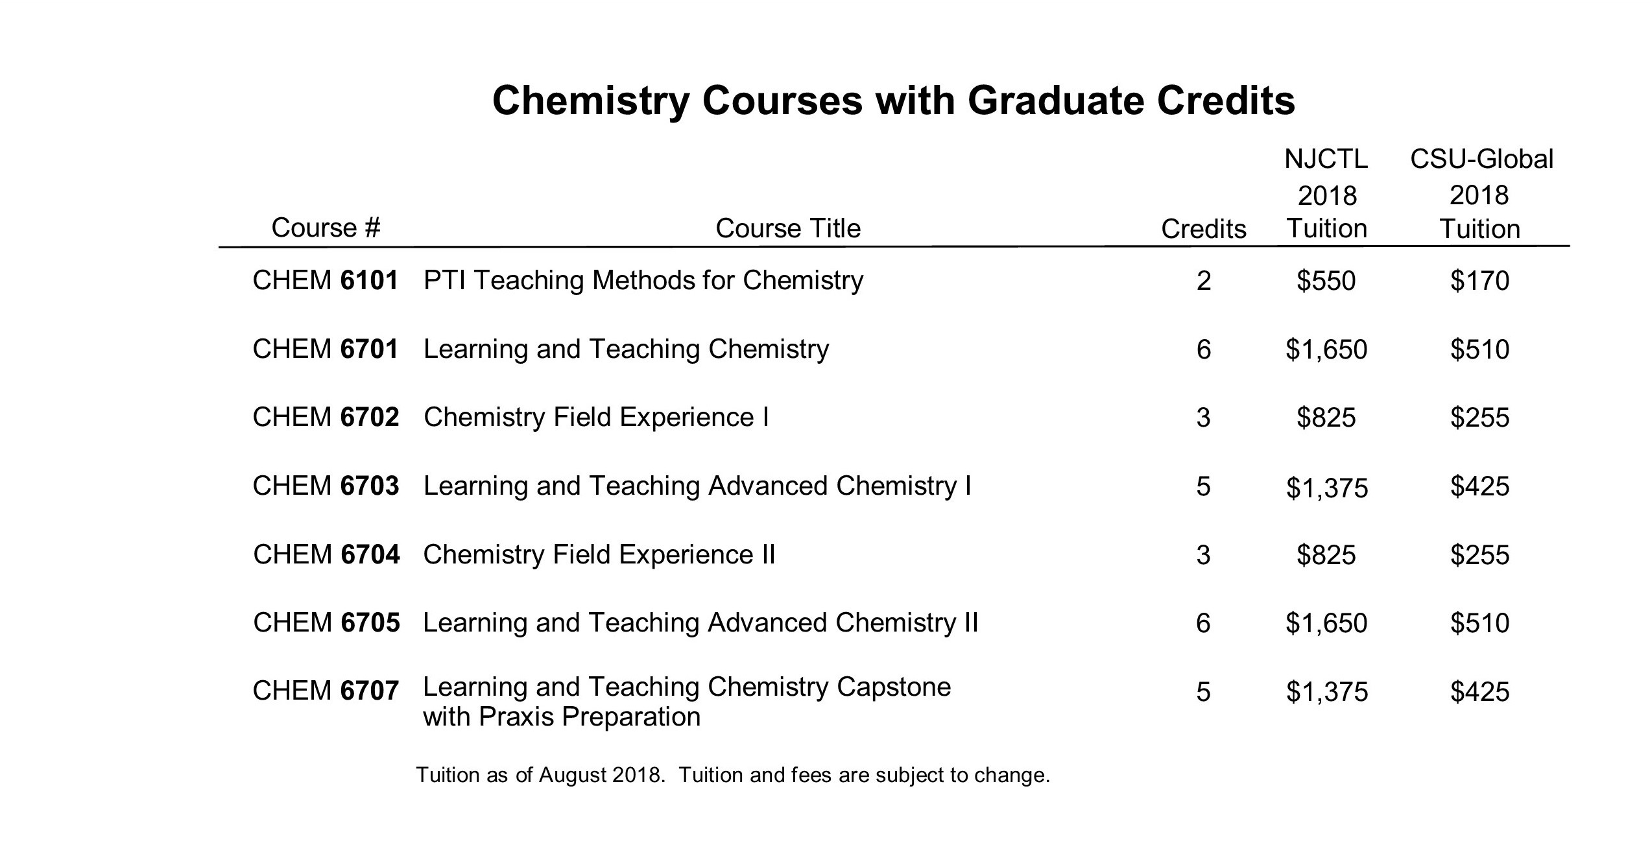
Task: Select the Course # column header
Action: [x=326, y=228]
